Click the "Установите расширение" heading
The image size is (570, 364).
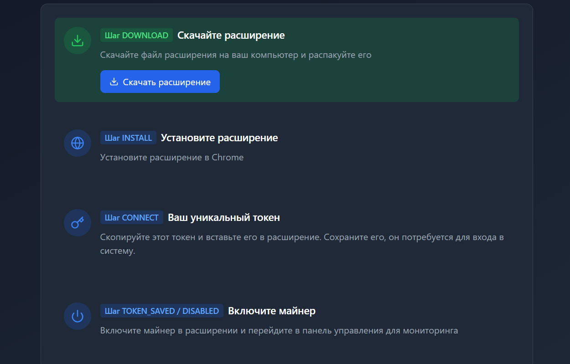[219, 138]
